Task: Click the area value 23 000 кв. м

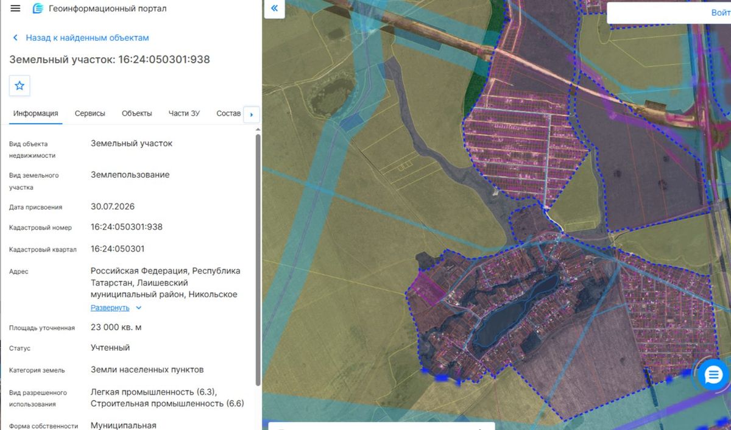Action: point(116,327)
